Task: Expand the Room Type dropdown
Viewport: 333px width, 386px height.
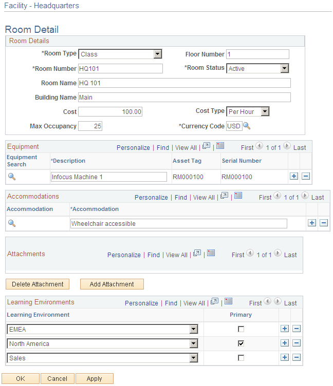Action: pos(157,54)
